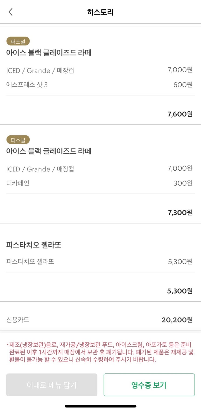Image resolution: width=201 pixels, height=411 pixels.
Task: Tap the bold 피스타치오 젤라또 heading
Action: [x=34, y=245]
